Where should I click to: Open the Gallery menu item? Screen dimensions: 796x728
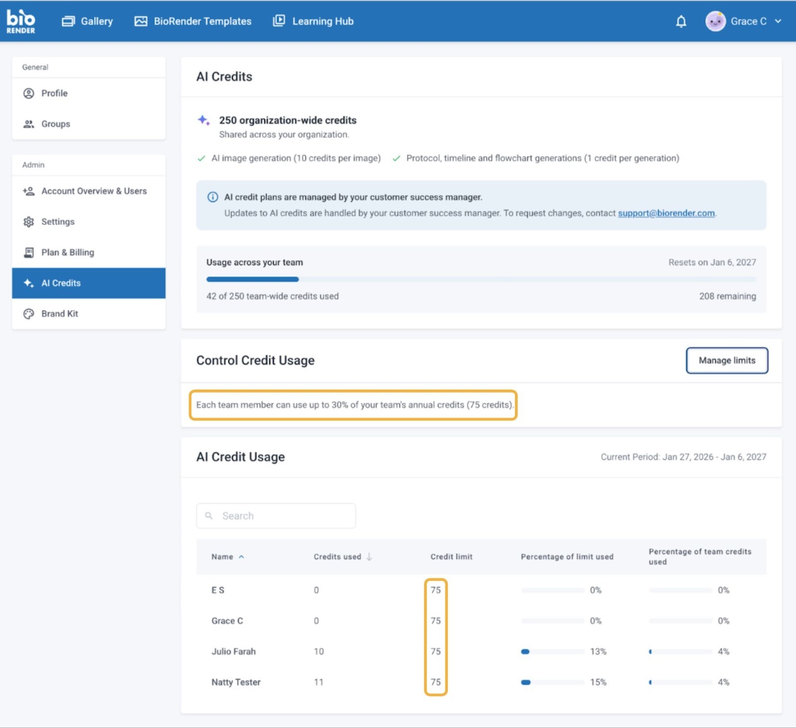pyautogui.click(x=88, y=21)
